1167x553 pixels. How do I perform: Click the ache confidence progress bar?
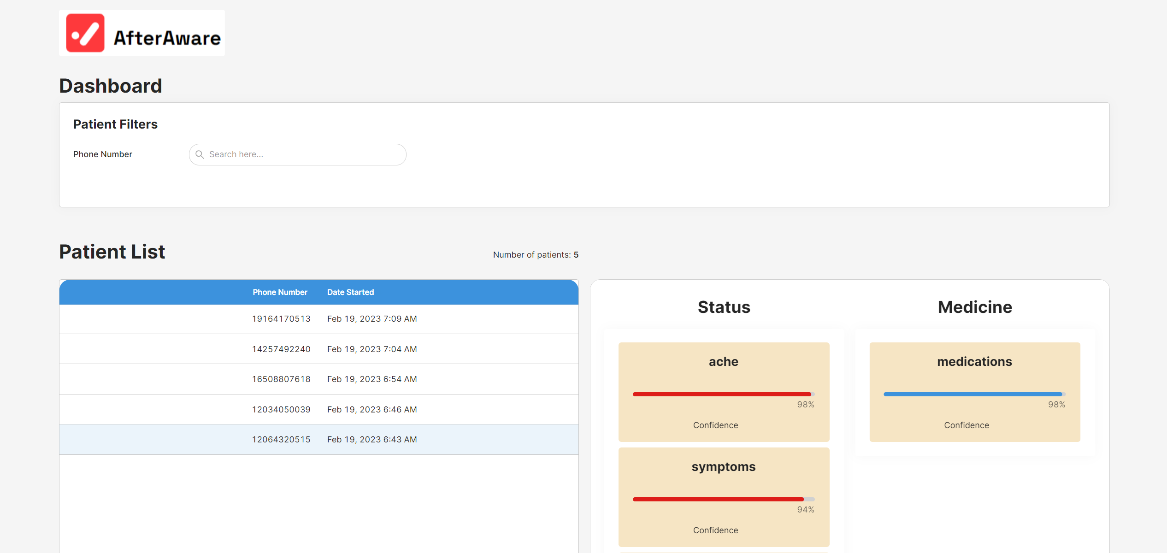point(723,394)
